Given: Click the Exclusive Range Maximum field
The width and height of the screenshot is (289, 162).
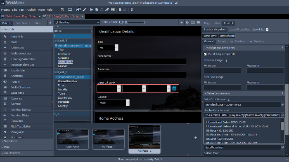Looking at the screenshot, I should click(265, 87).
